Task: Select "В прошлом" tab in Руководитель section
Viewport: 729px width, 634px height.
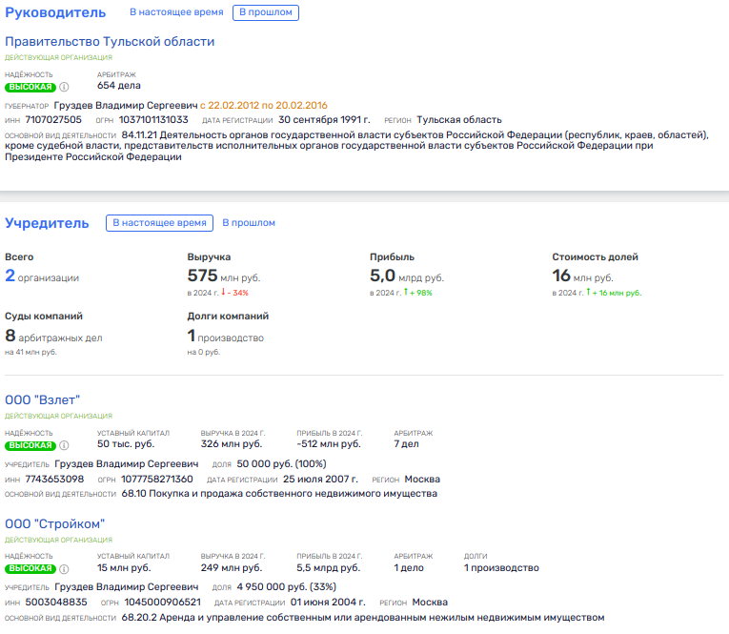Action: (x=265, y=12)
